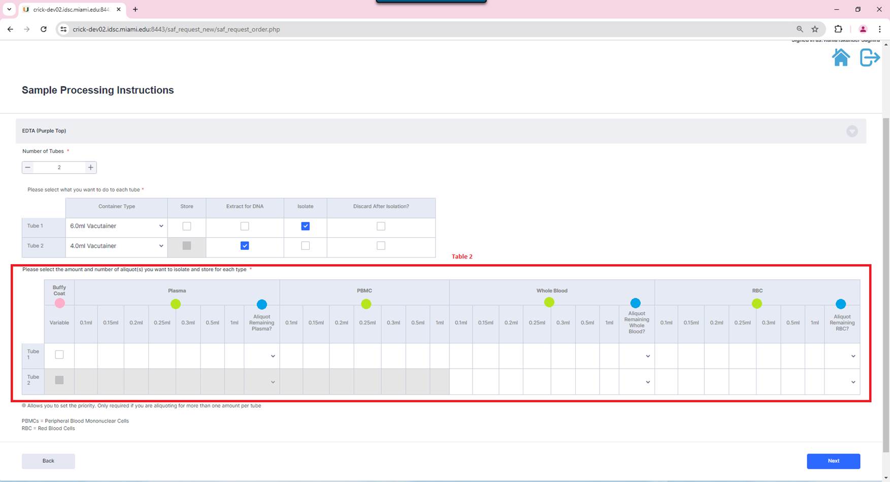The height and width of the screenshot is (482, 890).
Task: Click the Home icon
Action: pos(841,57)
